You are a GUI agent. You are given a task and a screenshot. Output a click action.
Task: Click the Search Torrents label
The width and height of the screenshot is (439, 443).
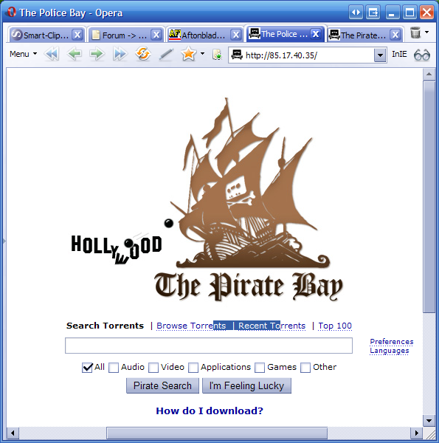105,326
